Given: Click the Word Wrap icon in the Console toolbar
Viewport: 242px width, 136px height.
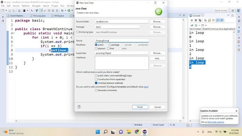Looking at the screenshot, I should (213, 20).
